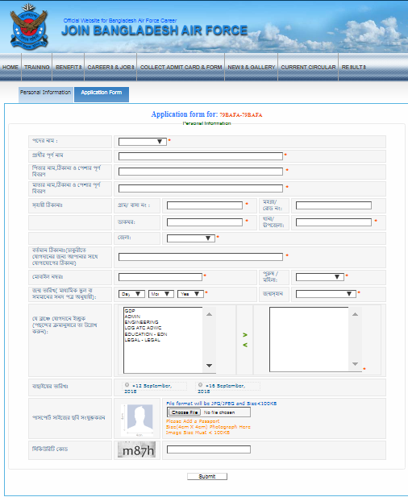Click the Bangladesh Air Force emblem logo
408x497 pixels.
tap(29, 27)
